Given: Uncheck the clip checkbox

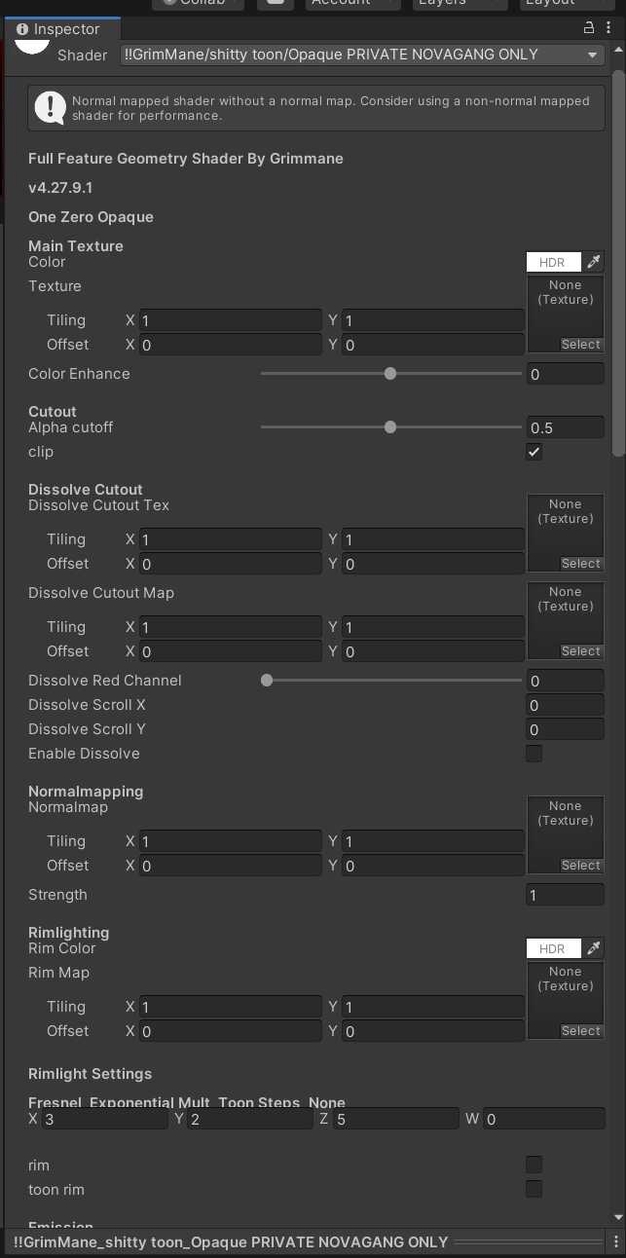Looking at the screenshot, I should pos(534,452).
